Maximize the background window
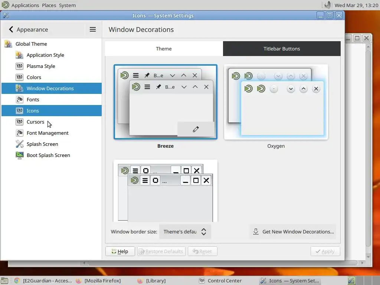 pyautogui.click(x=357, y=38)
